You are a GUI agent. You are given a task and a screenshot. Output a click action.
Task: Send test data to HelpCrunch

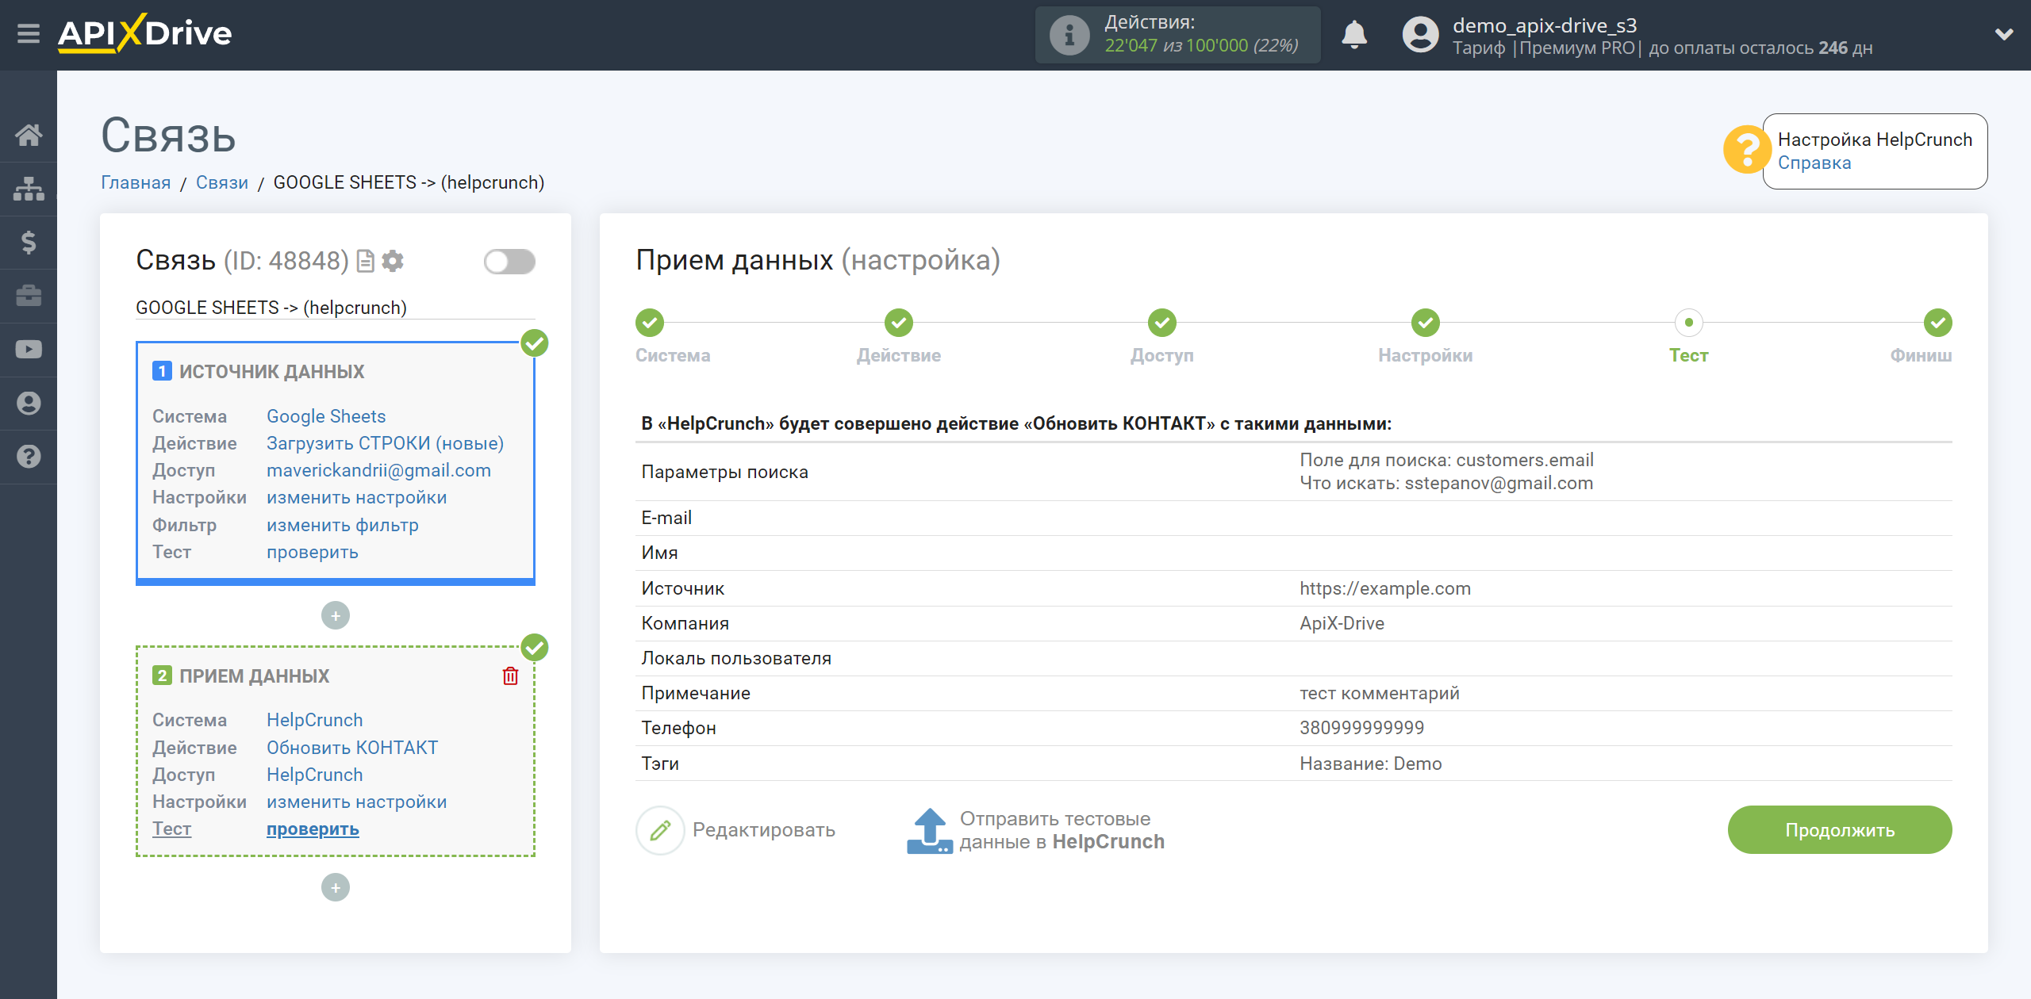pos(1036,830)
